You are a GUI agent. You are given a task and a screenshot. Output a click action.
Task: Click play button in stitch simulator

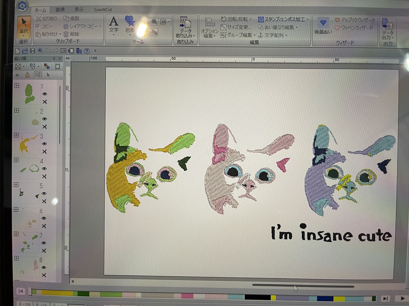click(x=402, y=298)
